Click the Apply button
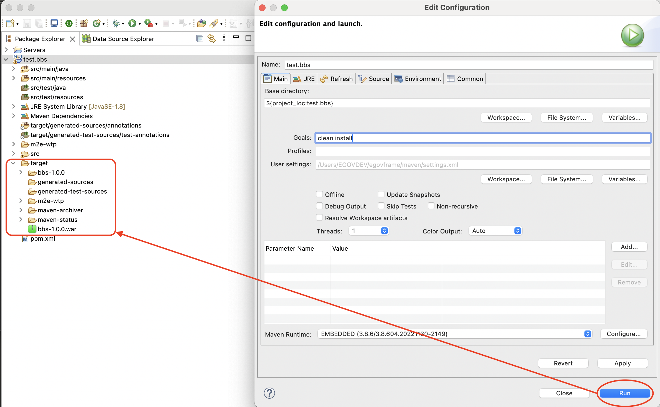Screen dimensions: 660x407 pos(622,363)
